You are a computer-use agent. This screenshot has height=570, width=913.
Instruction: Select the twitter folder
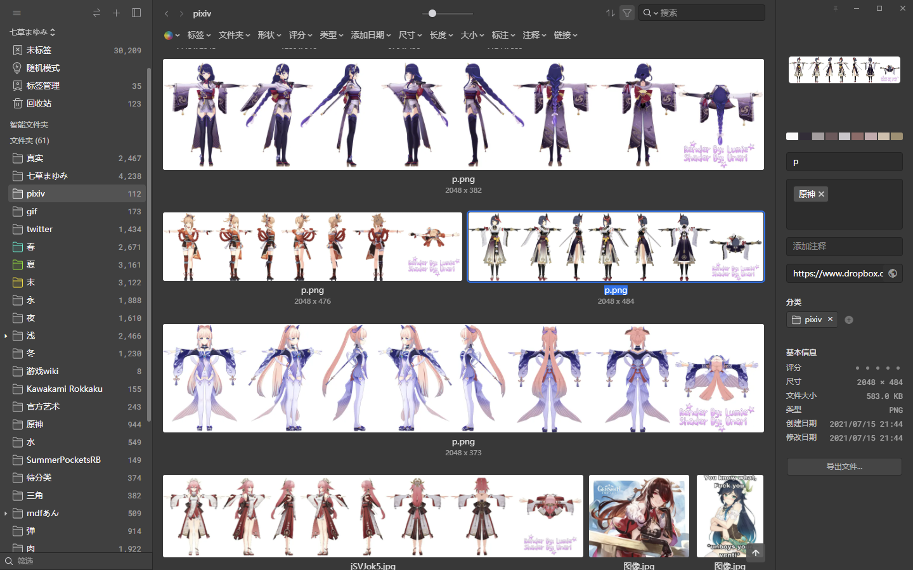pyautogui.click(x=77, y=229)
